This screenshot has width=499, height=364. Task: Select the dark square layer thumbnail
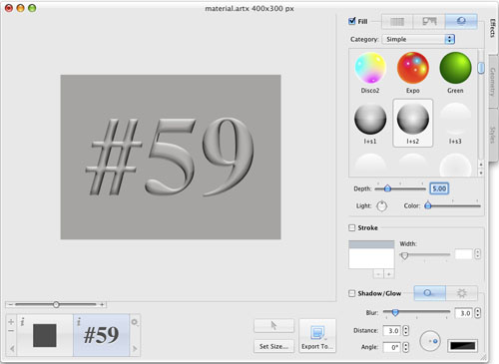[x=45, y=336]
